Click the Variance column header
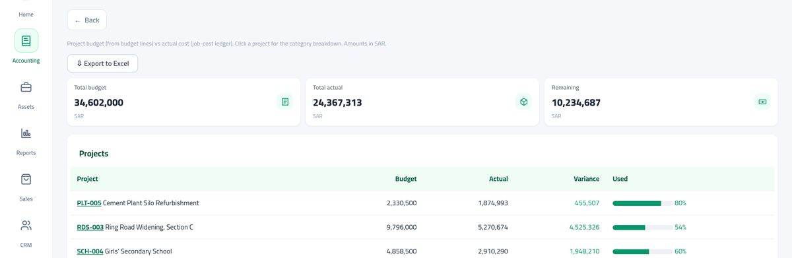The image size is (792, 258). (x=587, y=179)
